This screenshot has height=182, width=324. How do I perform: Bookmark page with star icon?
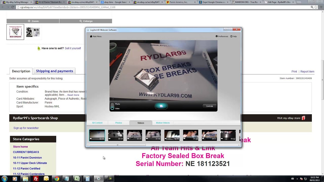click(x=316, y=7)
